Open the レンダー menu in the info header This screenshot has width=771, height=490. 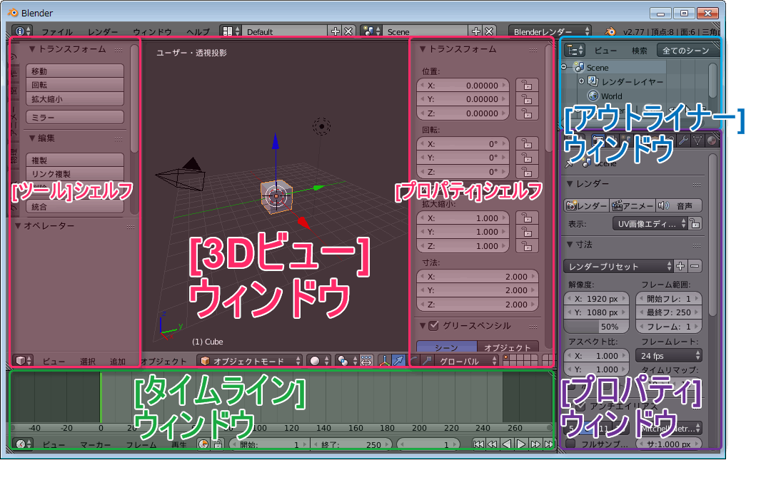tap(103, 32)
